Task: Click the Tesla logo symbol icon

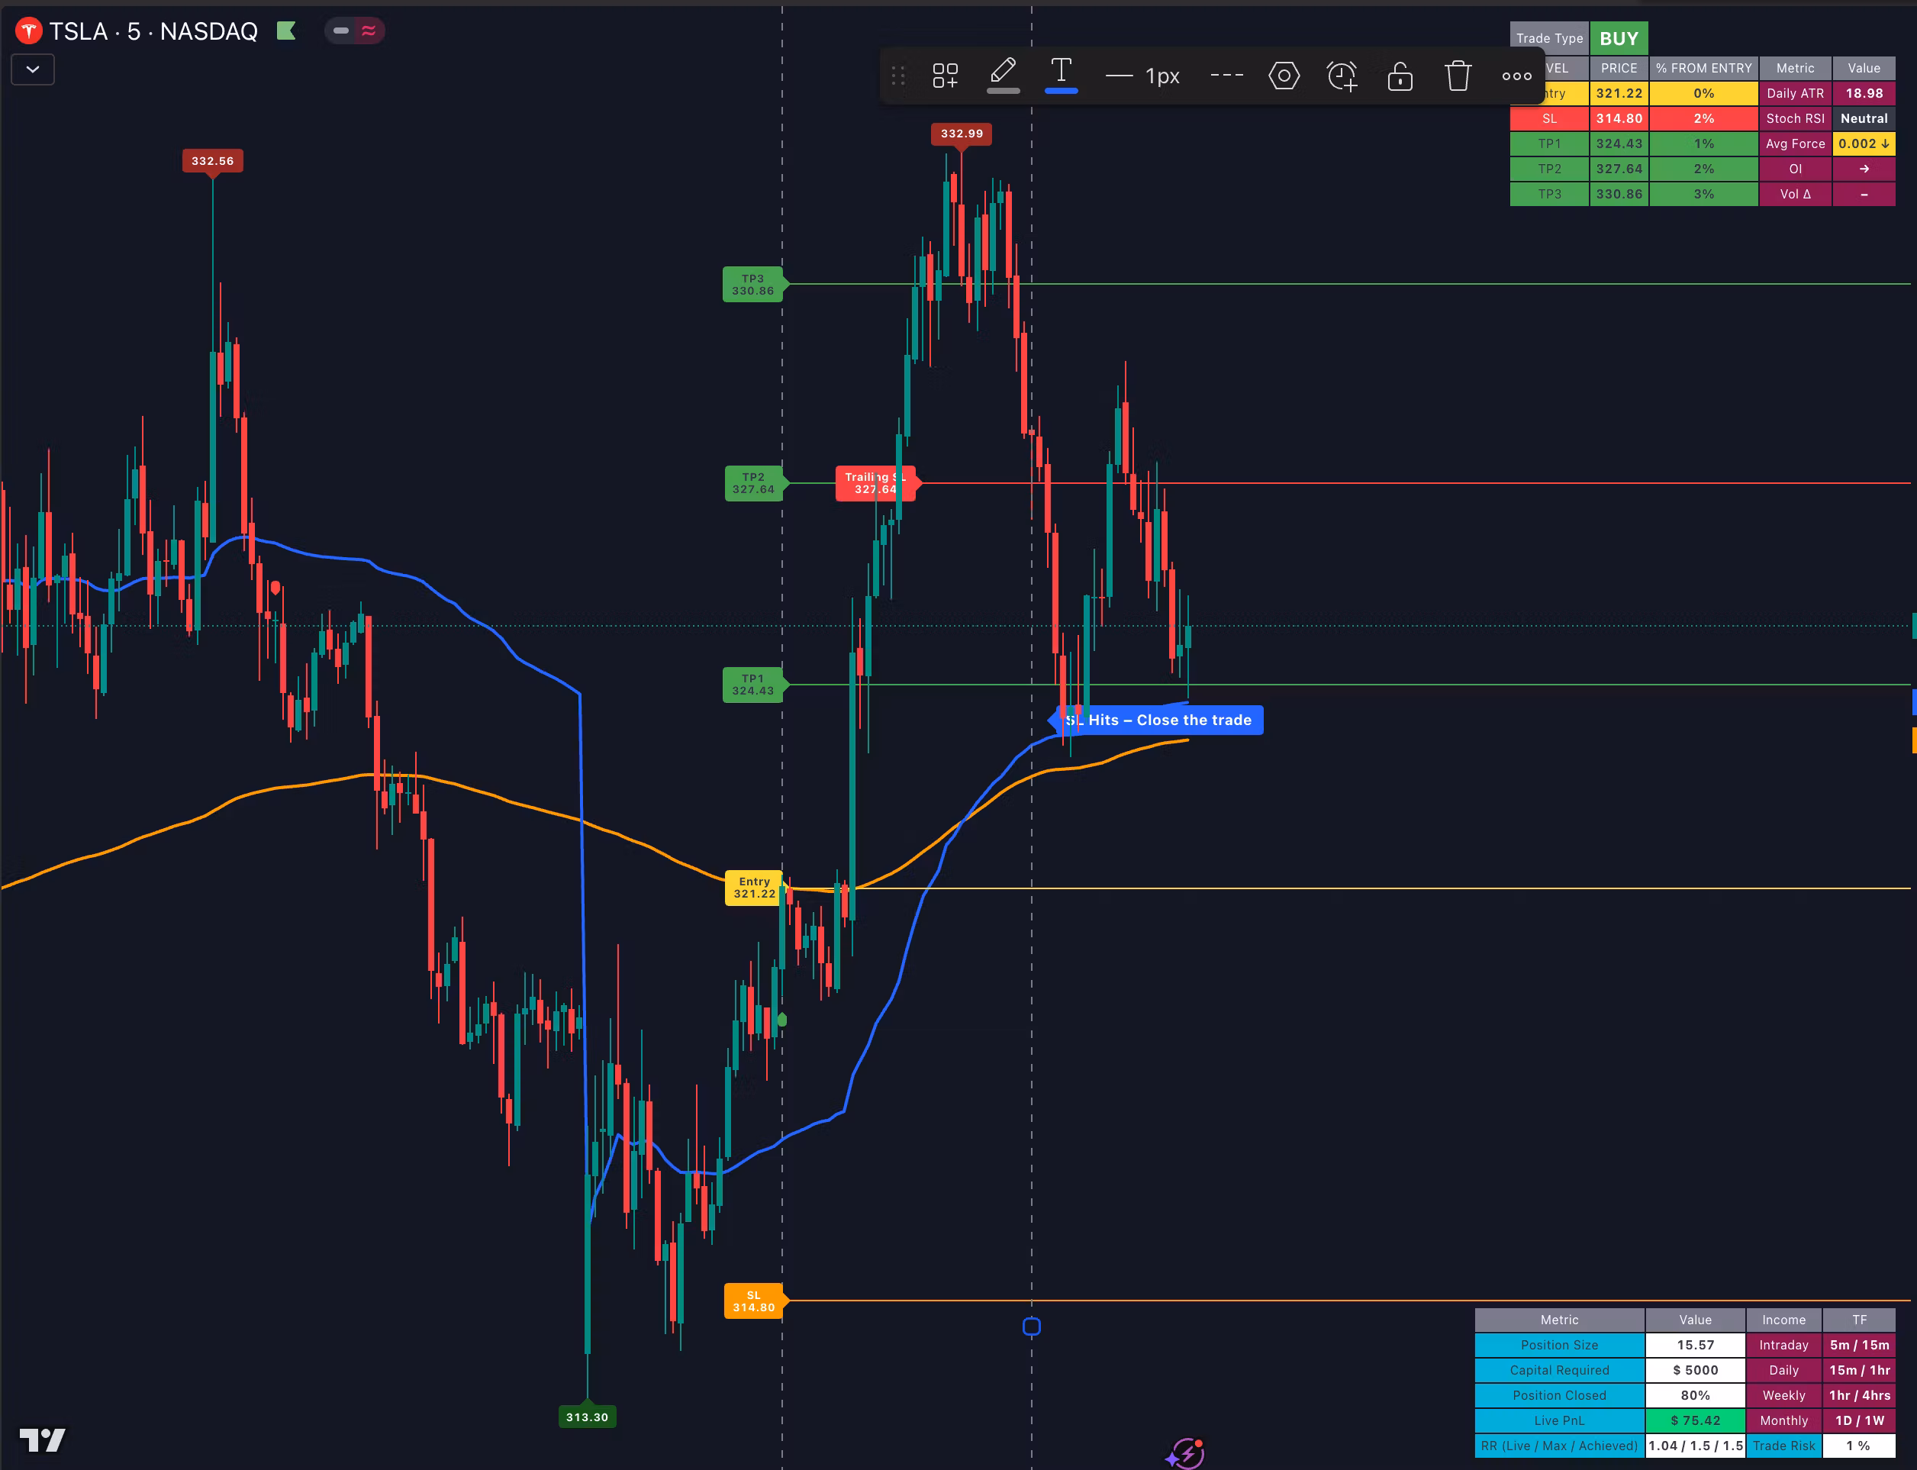Action: click(x=29, y=31)
